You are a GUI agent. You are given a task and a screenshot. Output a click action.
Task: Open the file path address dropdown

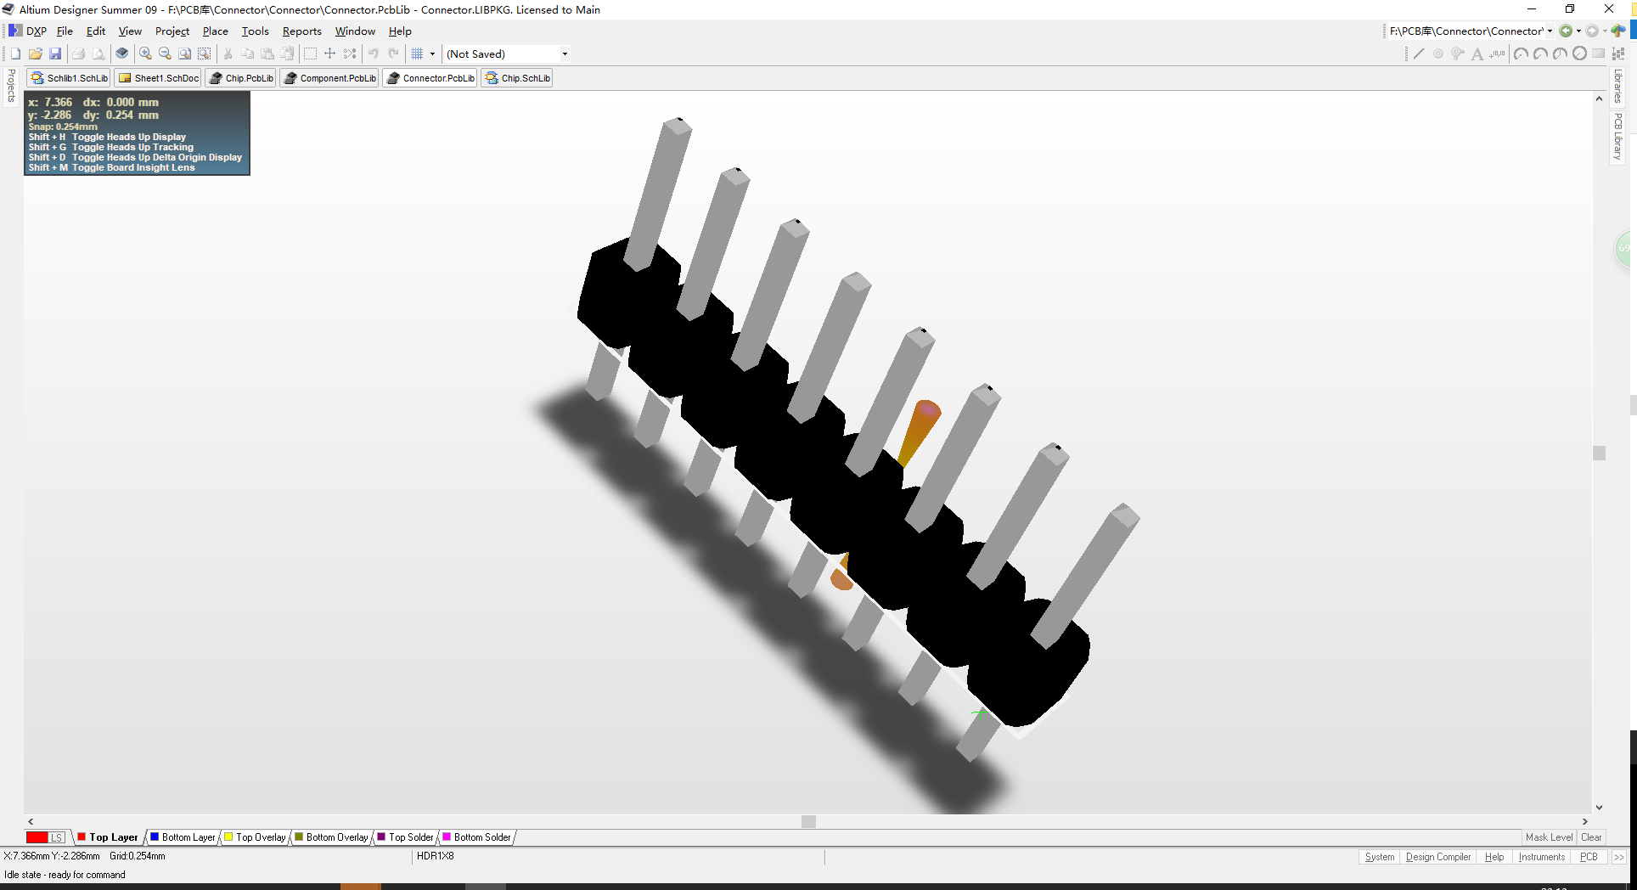1550,31
